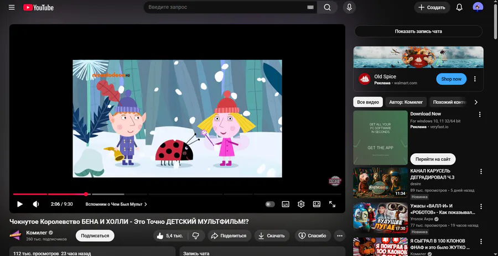Click the video frame to toggle playback
Image resolution: width=498 pixels, height=256 pixels.
tap(177, 118)
